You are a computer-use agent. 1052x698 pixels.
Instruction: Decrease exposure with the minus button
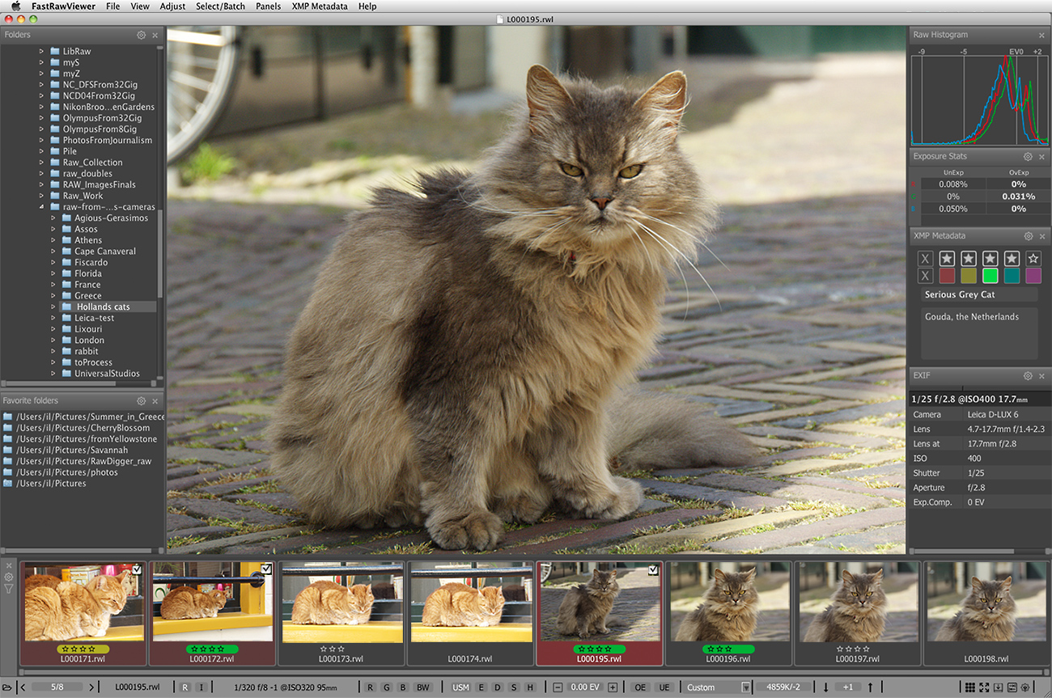click(x=558, y=687)
